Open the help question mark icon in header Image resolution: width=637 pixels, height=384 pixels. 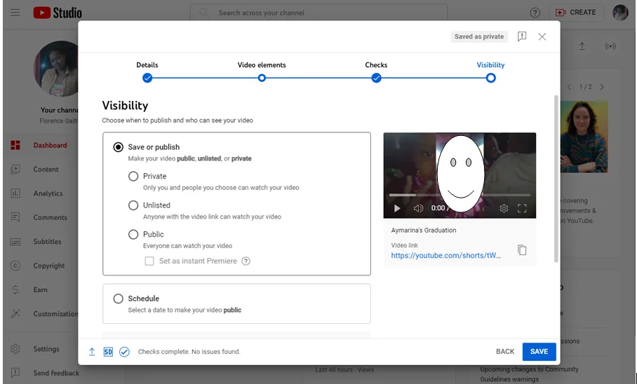(535, 13)
